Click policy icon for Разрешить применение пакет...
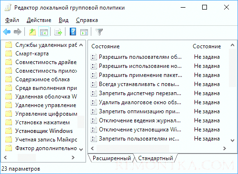Screen dimensions: 238x174 tap(94, 75)
